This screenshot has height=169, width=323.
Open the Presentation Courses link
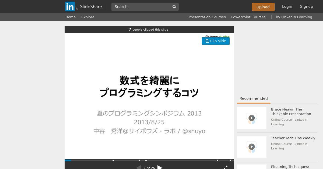(207, 17)
